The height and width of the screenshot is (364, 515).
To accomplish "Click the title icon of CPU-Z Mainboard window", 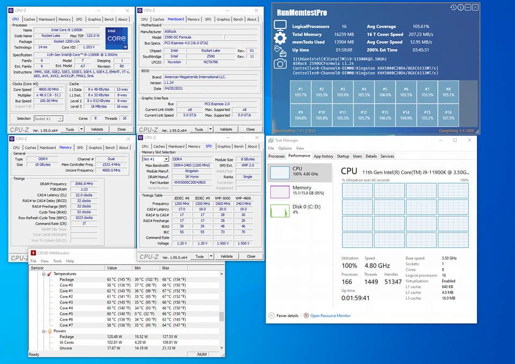I will pyautogui.click(x=139, y=11).
